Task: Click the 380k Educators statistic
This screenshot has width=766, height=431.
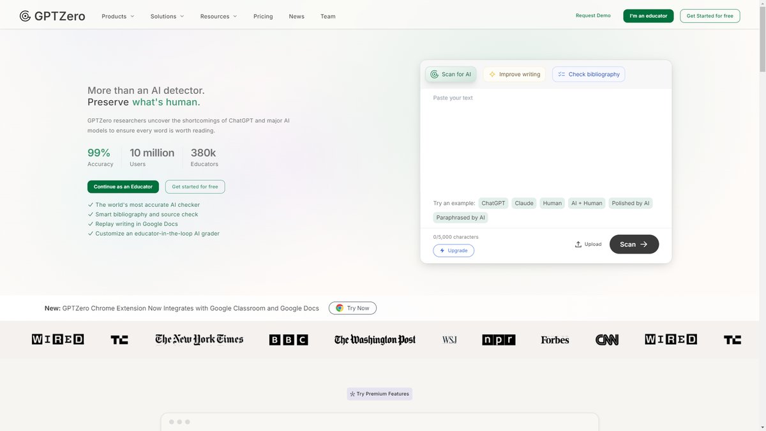Action: click(204, 157)
